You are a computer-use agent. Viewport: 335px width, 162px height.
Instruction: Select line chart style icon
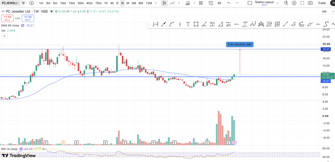(x=173, y=3)
